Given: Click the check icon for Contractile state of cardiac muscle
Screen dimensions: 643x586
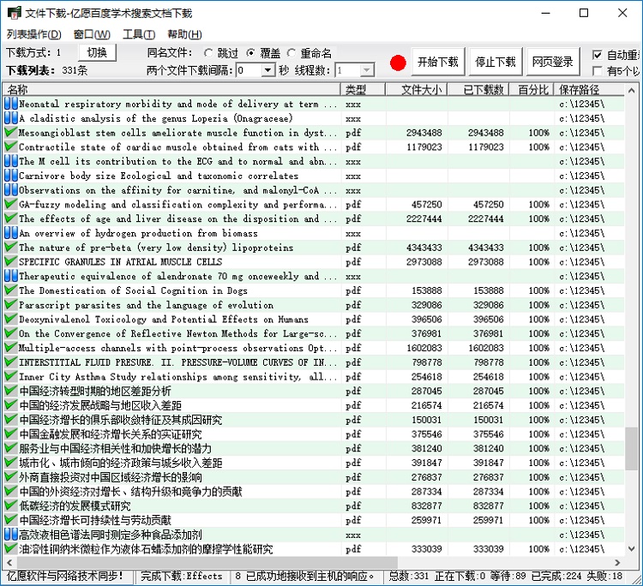Looking at the screenshot, I should pos(10,146).
